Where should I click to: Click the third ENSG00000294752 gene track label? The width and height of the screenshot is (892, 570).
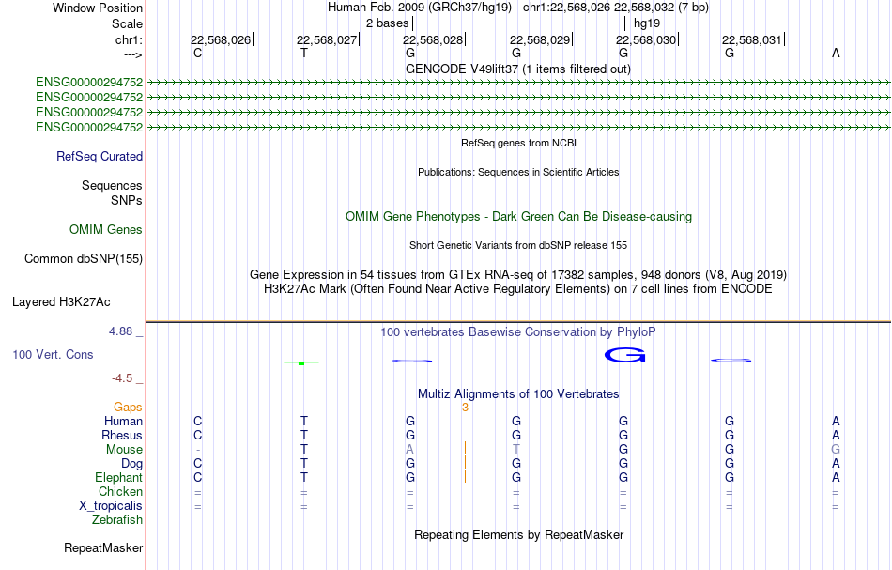pos(89,112)
